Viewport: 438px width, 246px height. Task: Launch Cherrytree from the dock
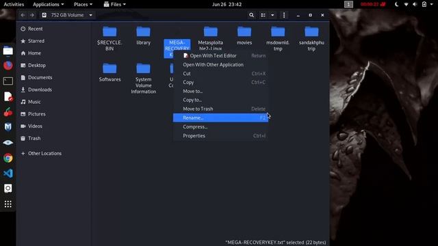pyautogui.click(x=8, y=112)
